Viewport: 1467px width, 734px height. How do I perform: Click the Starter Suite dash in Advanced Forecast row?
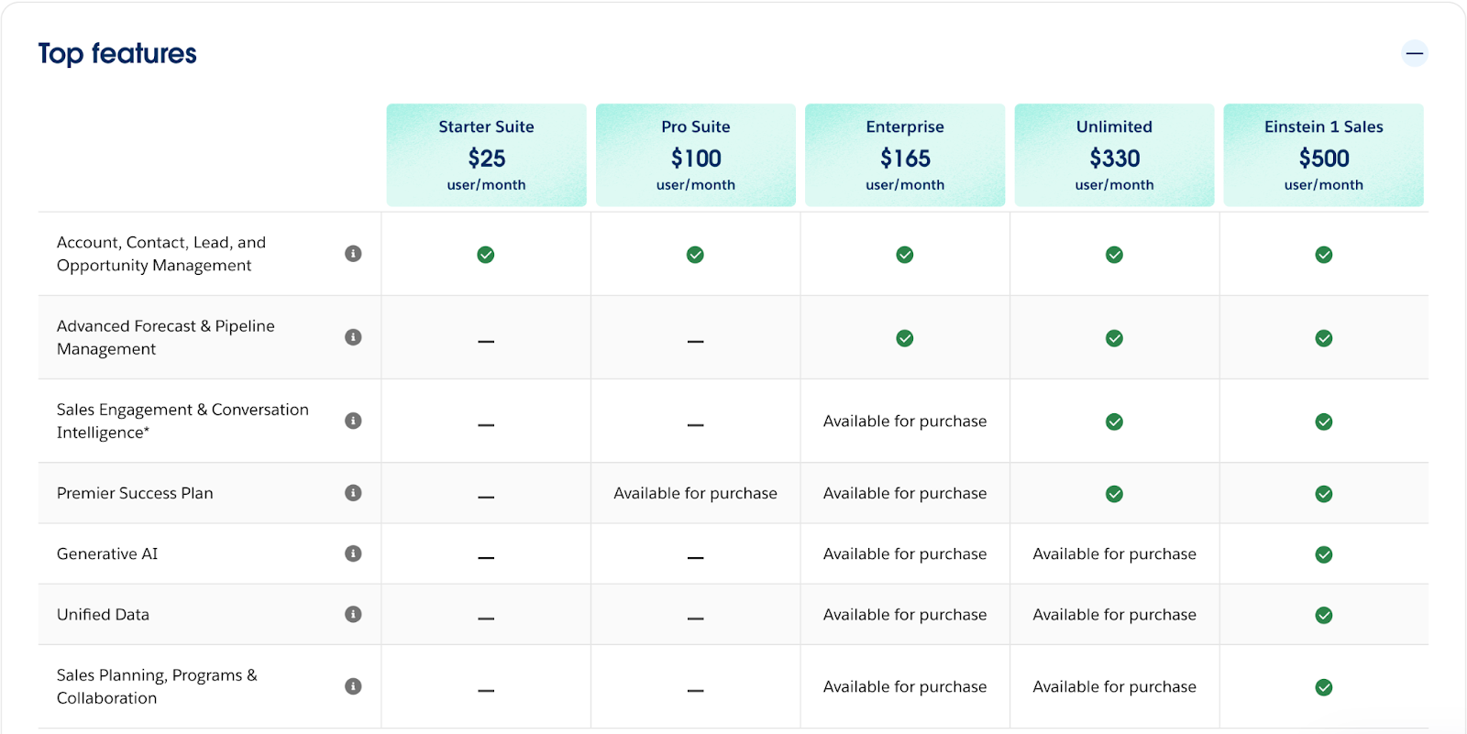486,341
